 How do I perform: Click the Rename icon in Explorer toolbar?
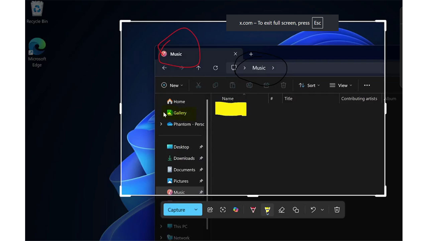(249, 85)
